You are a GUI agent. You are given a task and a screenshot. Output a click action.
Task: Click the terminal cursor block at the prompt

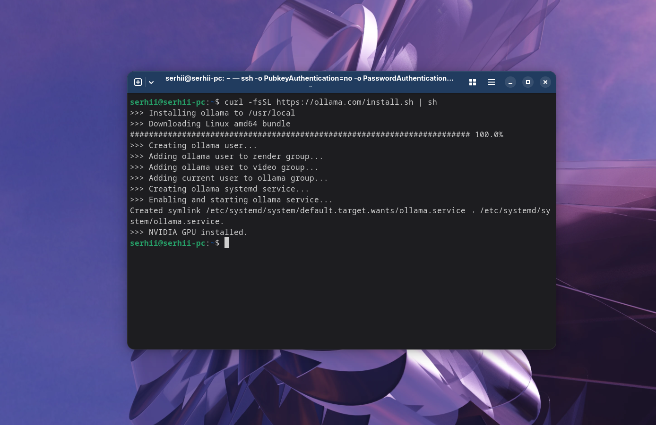pos(226,242)
